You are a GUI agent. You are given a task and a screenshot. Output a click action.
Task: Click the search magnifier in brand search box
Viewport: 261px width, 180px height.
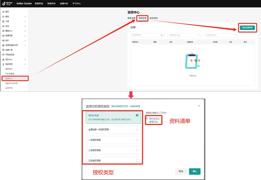[x=162, y=35]
